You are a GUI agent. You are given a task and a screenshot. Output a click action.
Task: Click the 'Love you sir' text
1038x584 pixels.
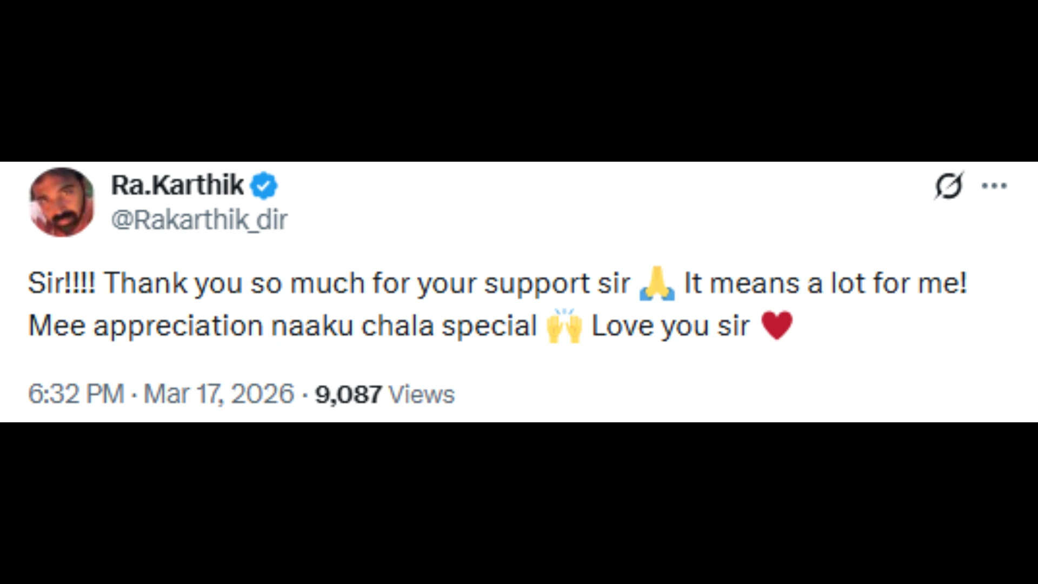[670, 326]
